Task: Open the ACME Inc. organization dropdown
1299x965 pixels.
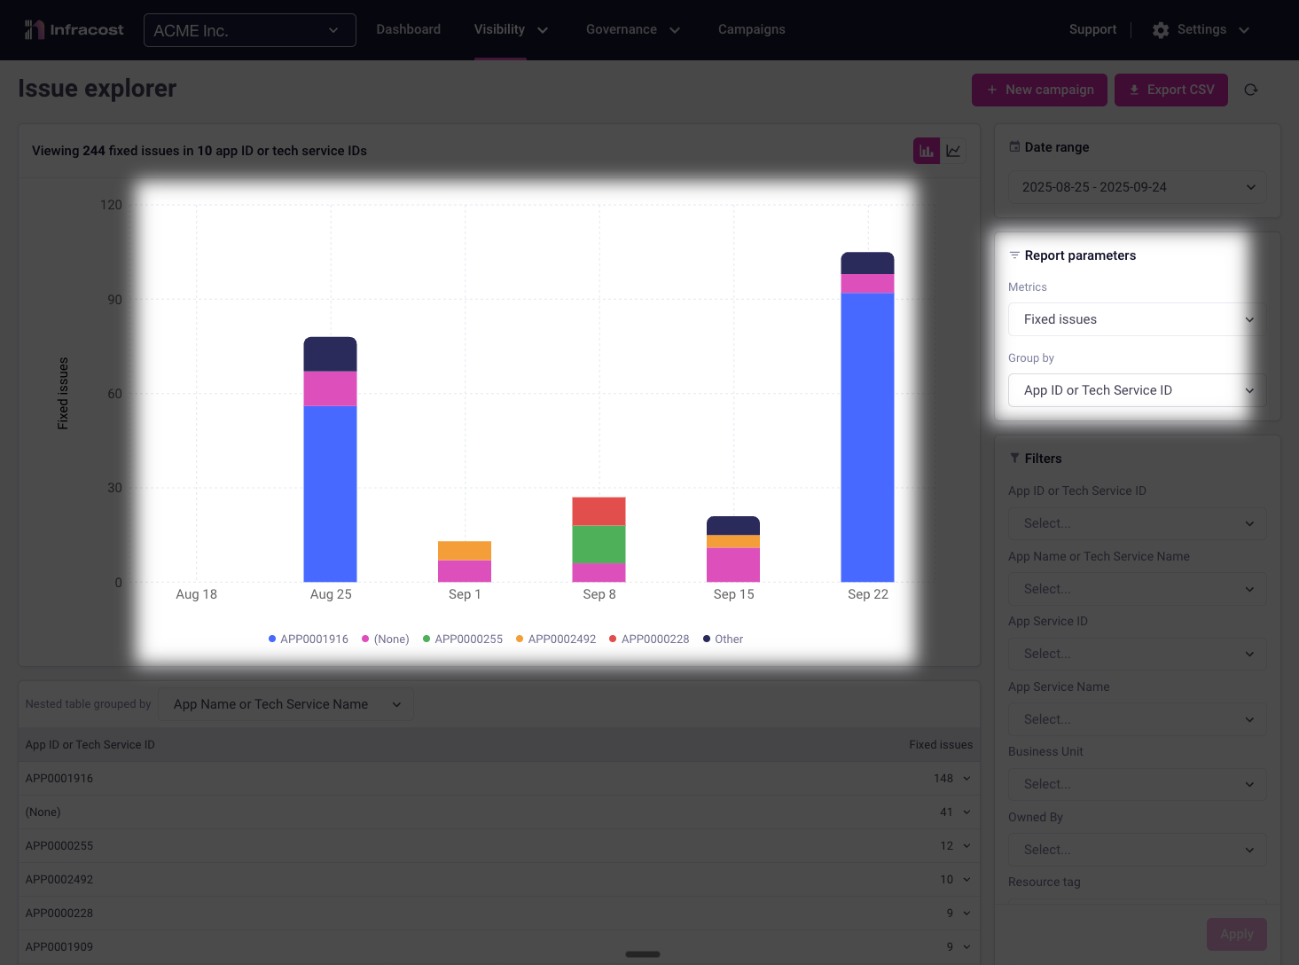Action: pyautogui.click(x=249, y=30)
